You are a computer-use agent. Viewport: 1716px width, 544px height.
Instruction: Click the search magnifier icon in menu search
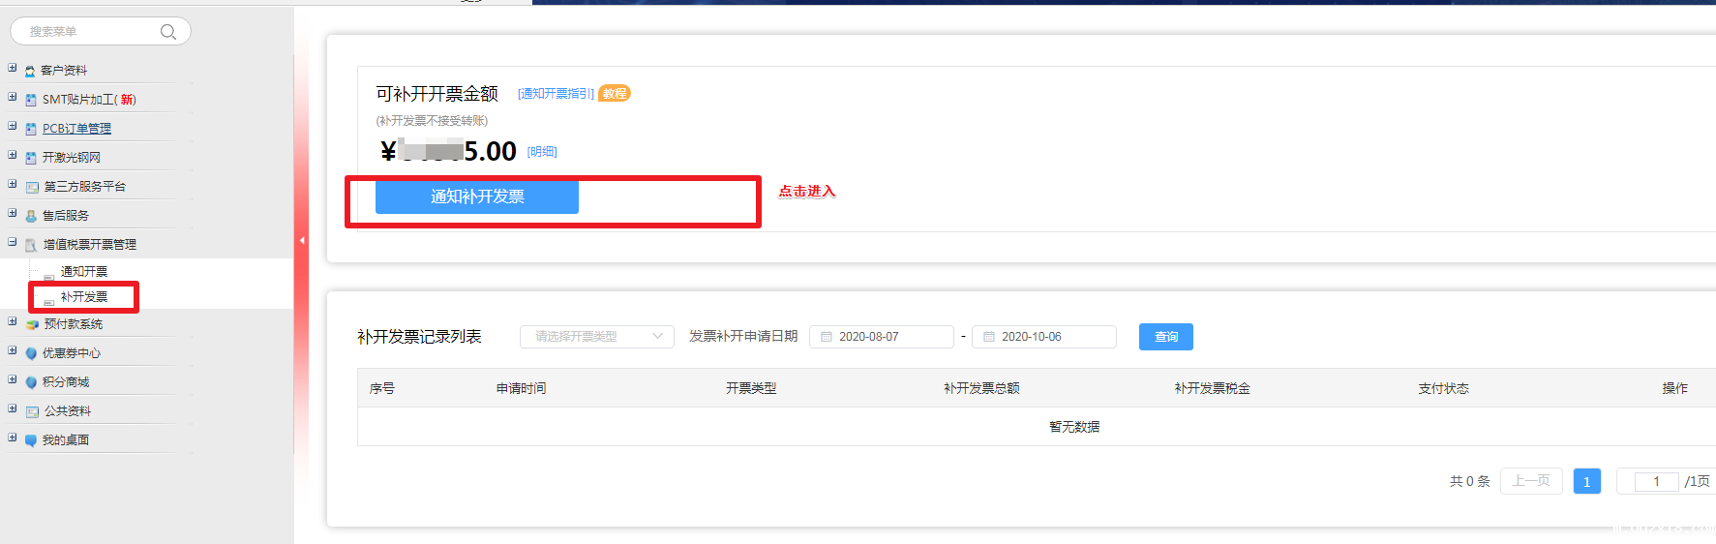coord(167,32)
